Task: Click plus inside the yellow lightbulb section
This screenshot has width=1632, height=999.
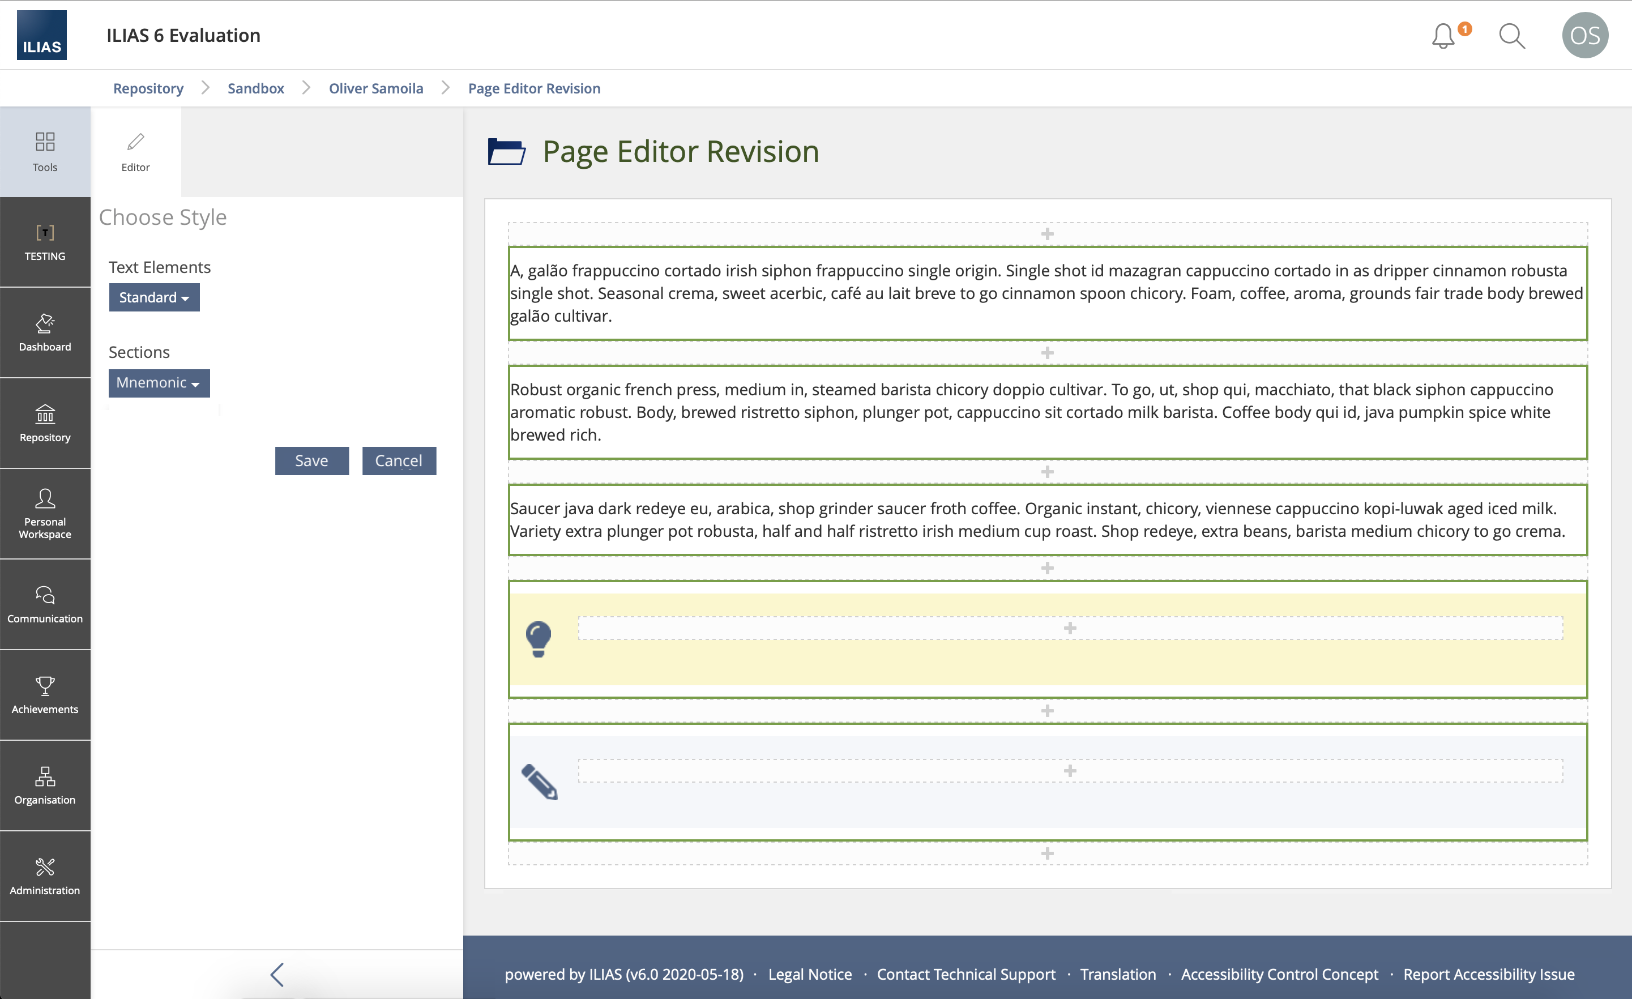Action: point(1070,628)
